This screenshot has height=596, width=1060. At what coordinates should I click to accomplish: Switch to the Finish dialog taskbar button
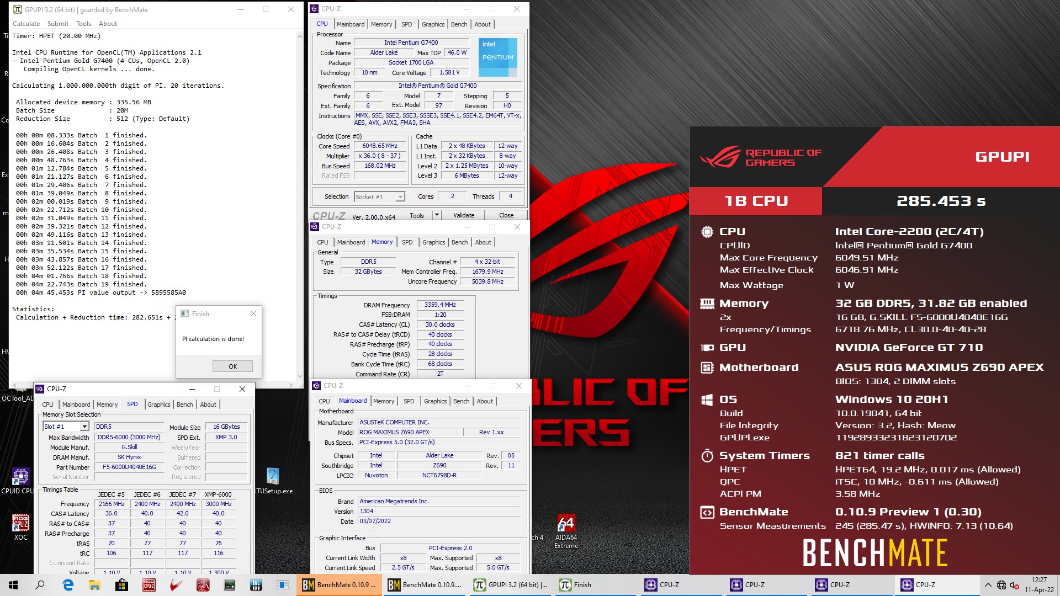(595, 585)
